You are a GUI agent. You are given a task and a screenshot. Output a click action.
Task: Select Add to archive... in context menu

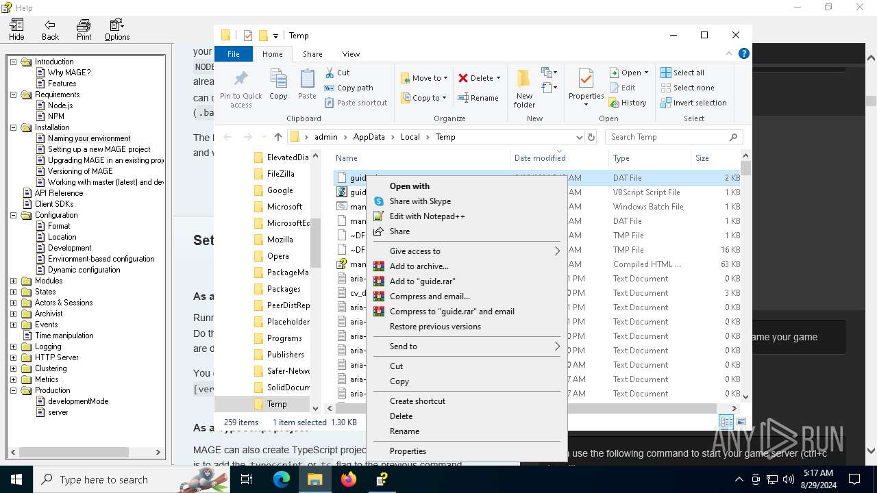[x=467, y=266]
